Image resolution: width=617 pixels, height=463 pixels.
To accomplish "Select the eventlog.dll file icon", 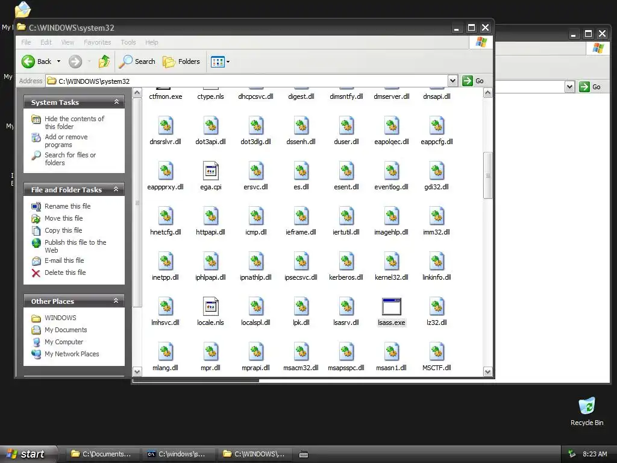I will pyautogui.click(x=392, y=171).
